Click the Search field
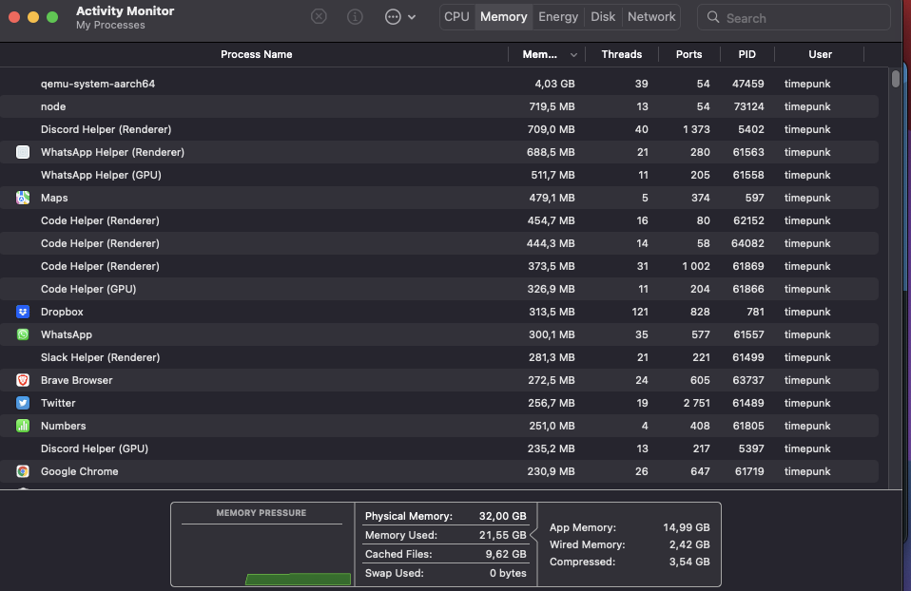 pos(794,16)
